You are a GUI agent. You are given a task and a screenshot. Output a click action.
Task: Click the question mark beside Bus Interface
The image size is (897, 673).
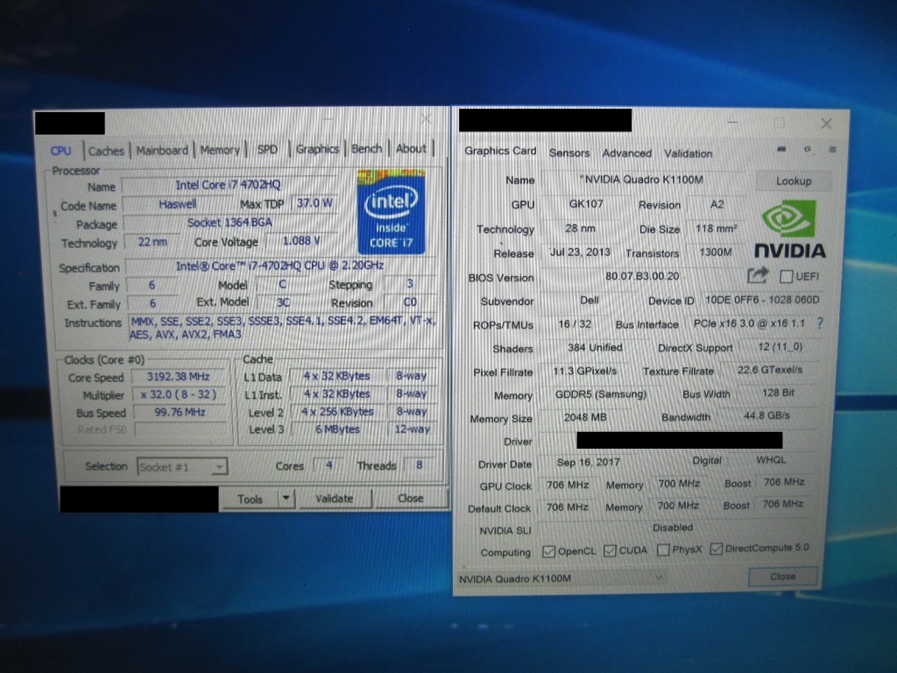pos(820,323)
